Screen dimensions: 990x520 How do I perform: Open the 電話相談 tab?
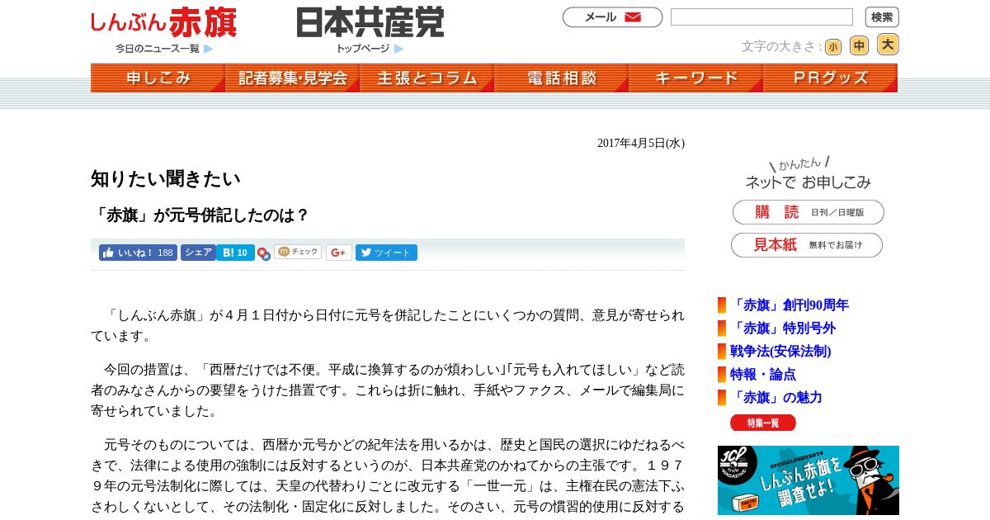pyautogui.click(x=561, y=78)
